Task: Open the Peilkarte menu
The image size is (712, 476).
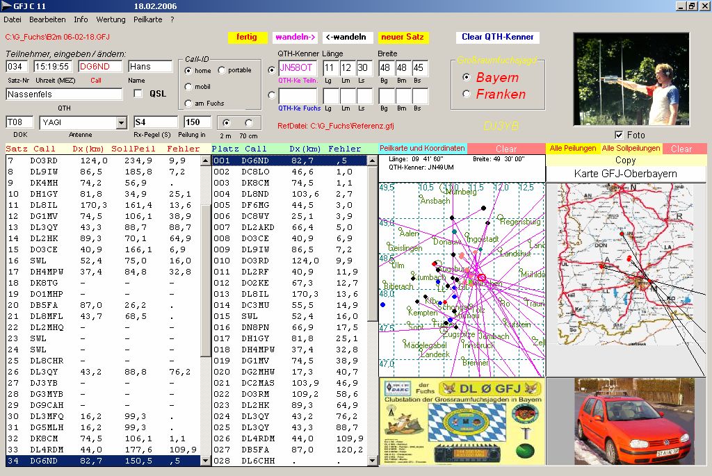Action: pyautogui.click(x=147, y=19)
